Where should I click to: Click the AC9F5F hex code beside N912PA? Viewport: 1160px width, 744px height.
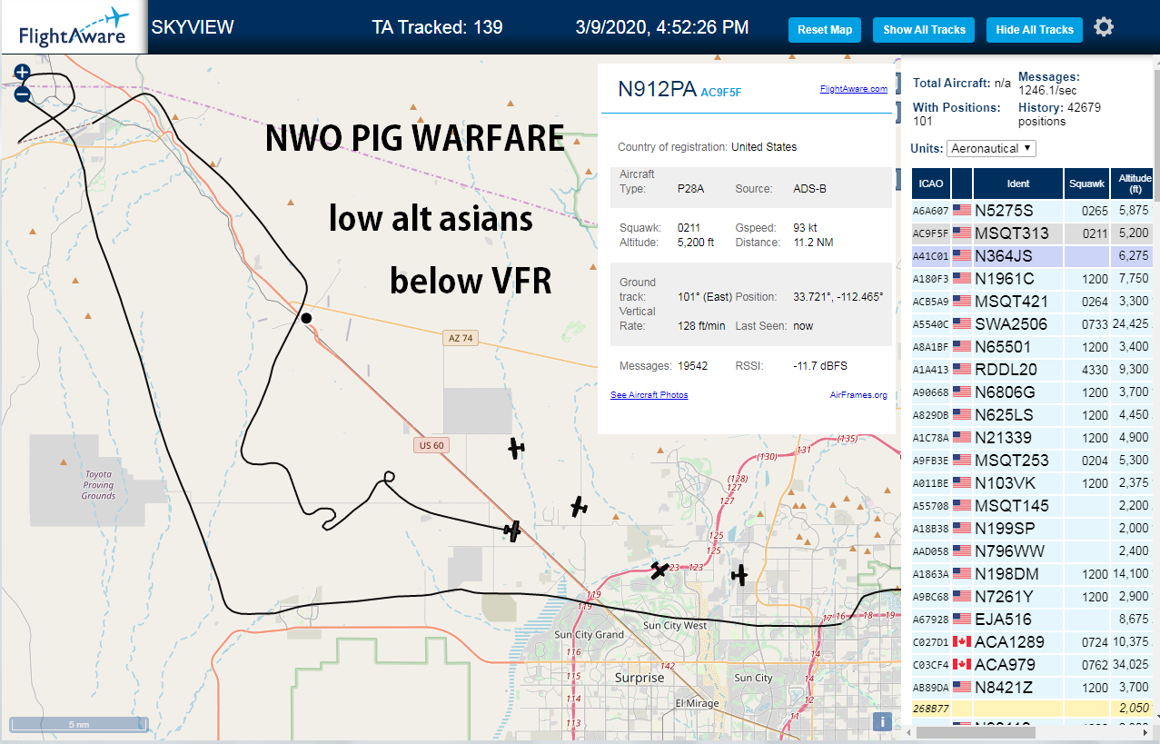point(721,92)
